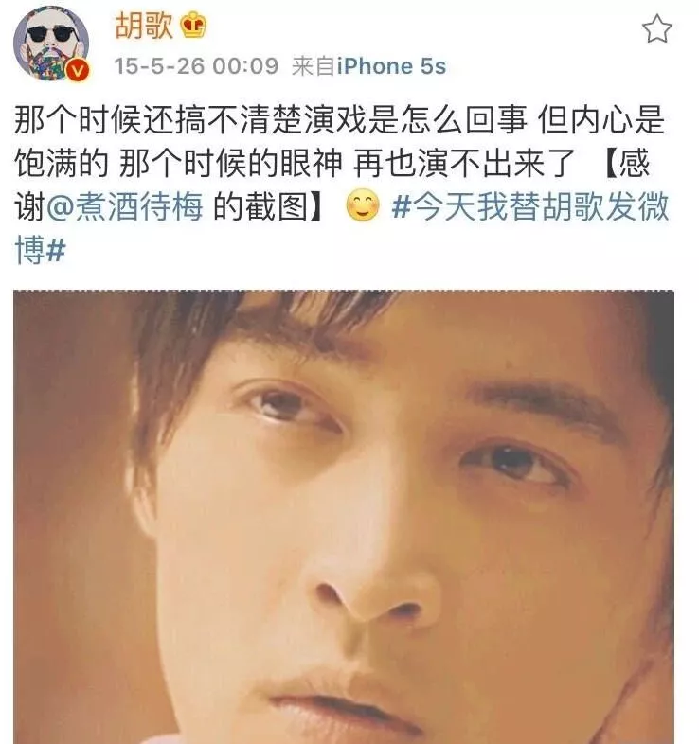
Task: Tap the text 饱满的 那个时候的眼神
Action: click(x=178, y=164)
